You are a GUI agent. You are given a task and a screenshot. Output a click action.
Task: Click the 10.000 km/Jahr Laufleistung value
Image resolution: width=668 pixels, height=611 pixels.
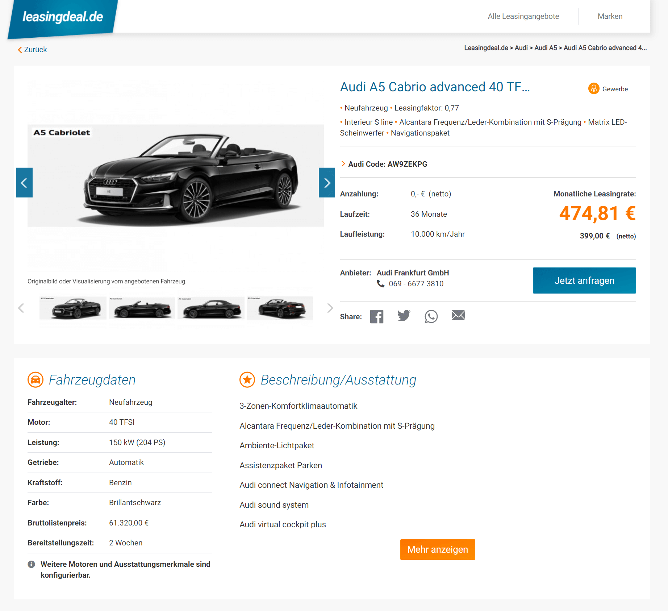pyautogui.click(x=438, y=234)
